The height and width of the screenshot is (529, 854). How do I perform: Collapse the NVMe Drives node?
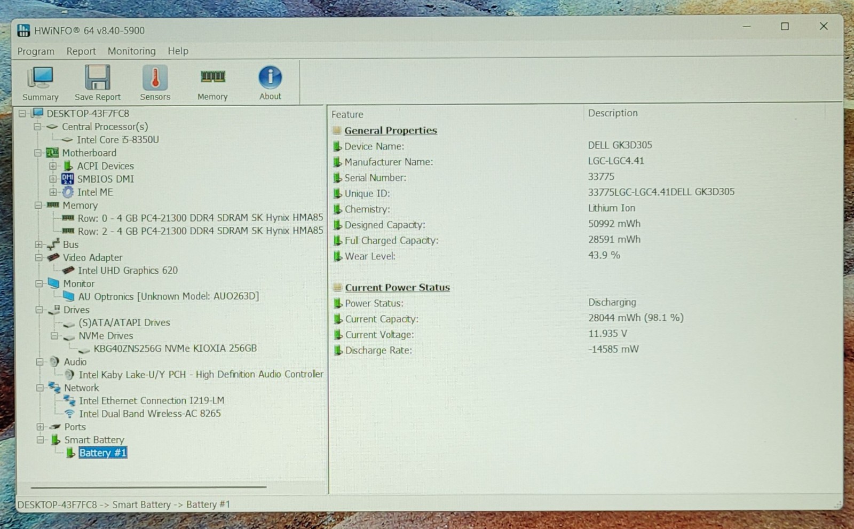point(54,336)
